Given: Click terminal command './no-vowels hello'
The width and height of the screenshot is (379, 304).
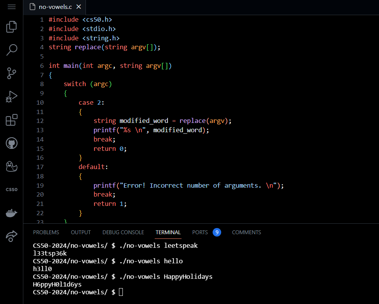Looking at the screenshot, I should pyautogui.click(x=151, y=261).
